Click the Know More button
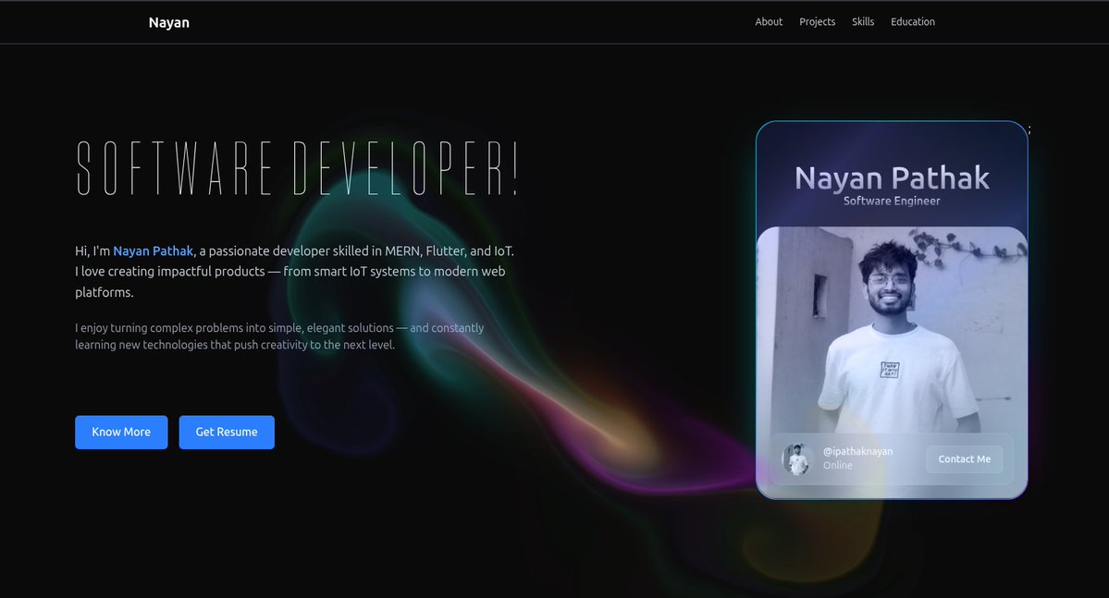1109x598 pixels. (121, 432)
